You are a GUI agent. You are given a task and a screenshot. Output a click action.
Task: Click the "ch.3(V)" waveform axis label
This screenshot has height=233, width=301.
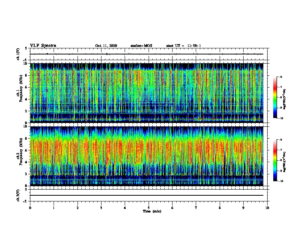click(x=18, y=195)
